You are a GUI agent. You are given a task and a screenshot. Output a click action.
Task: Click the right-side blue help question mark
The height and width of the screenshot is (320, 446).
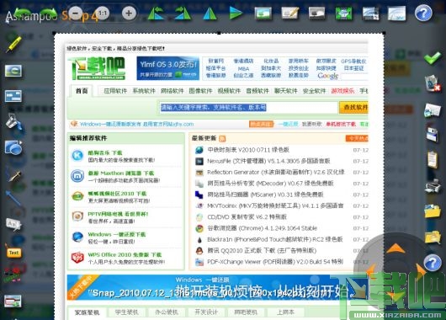(x=433, y=263)
